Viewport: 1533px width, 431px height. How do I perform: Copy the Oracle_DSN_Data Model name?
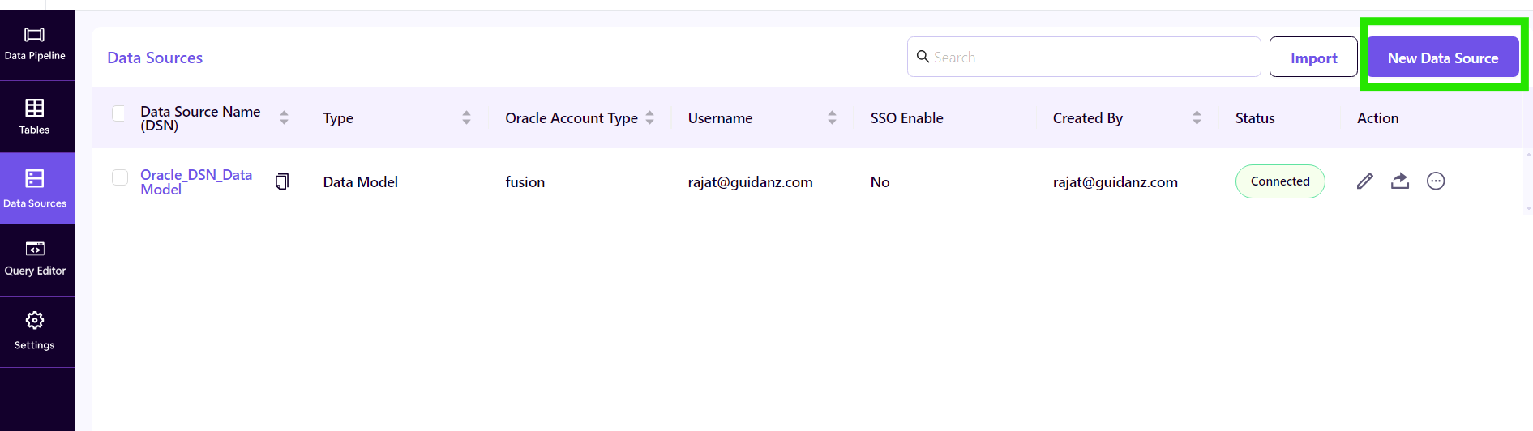point(282,181)
